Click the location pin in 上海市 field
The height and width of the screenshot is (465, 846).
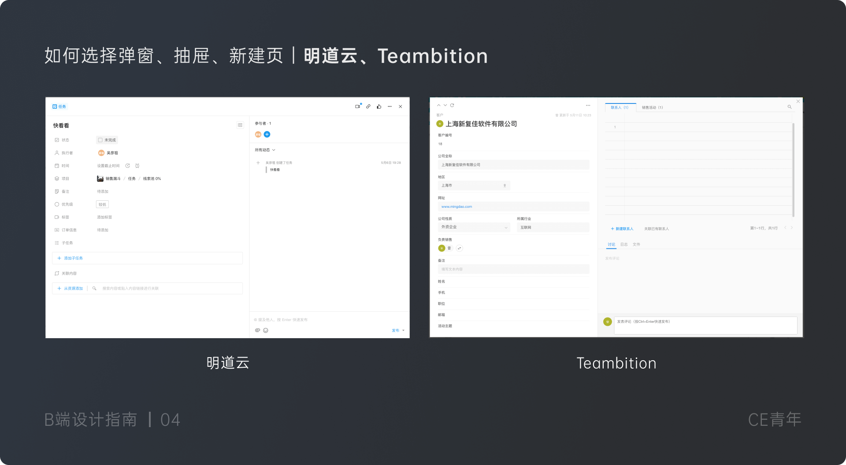click(x=505, y=186)
